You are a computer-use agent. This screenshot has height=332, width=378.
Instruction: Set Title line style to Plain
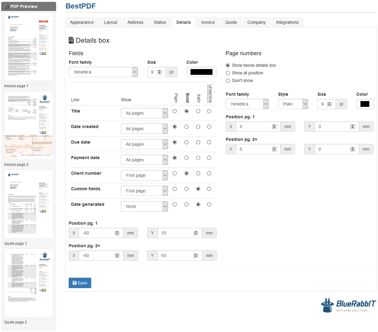(x=175, y=111)
